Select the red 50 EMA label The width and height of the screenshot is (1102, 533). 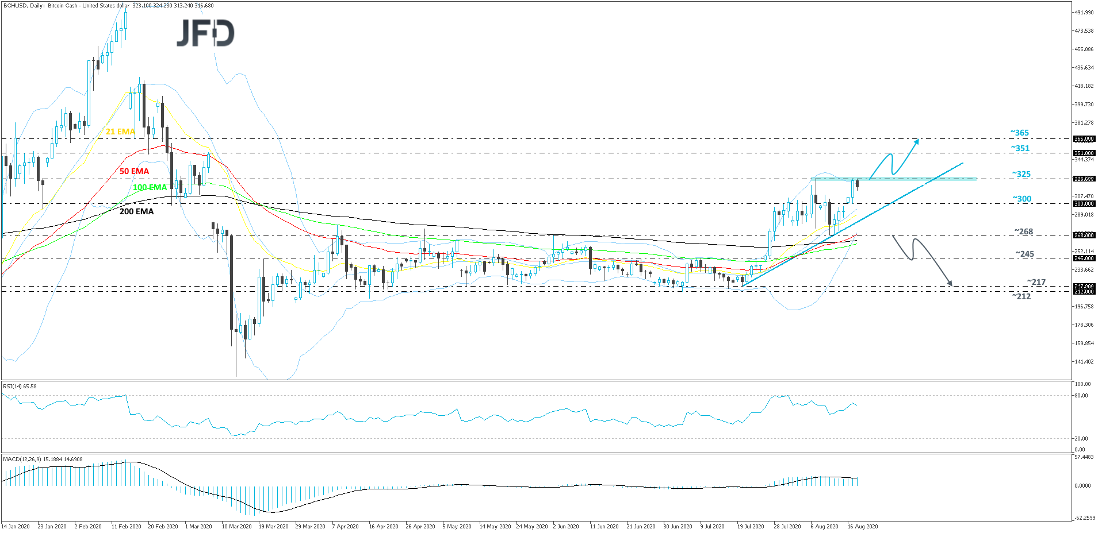click(x=134, y=171)
